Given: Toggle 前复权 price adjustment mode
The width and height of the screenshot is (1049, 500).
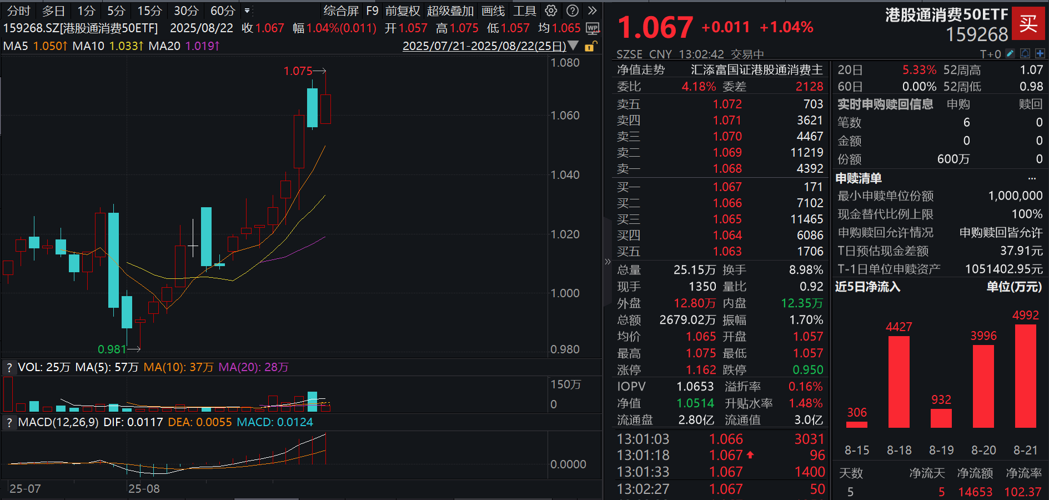Looking at the screenshot, I should click(403, 11).
